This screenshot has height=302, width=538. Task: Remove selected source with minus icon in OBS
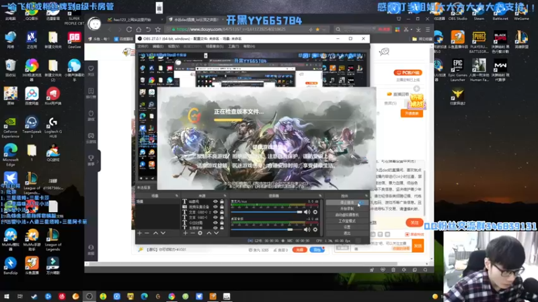(192, 233)
